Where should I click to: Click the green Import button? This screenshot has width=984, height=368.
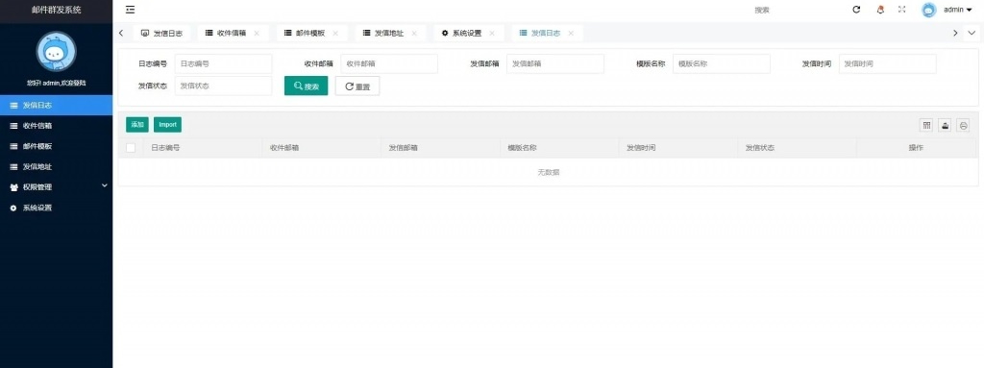tap(167, 124)
